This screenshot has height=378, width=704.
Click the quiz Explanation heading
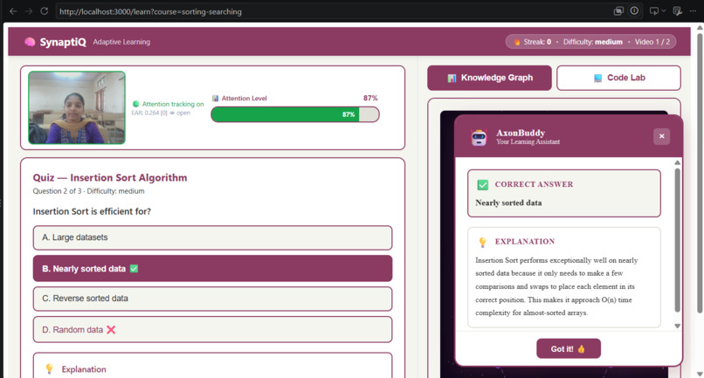tap(84, 369)
